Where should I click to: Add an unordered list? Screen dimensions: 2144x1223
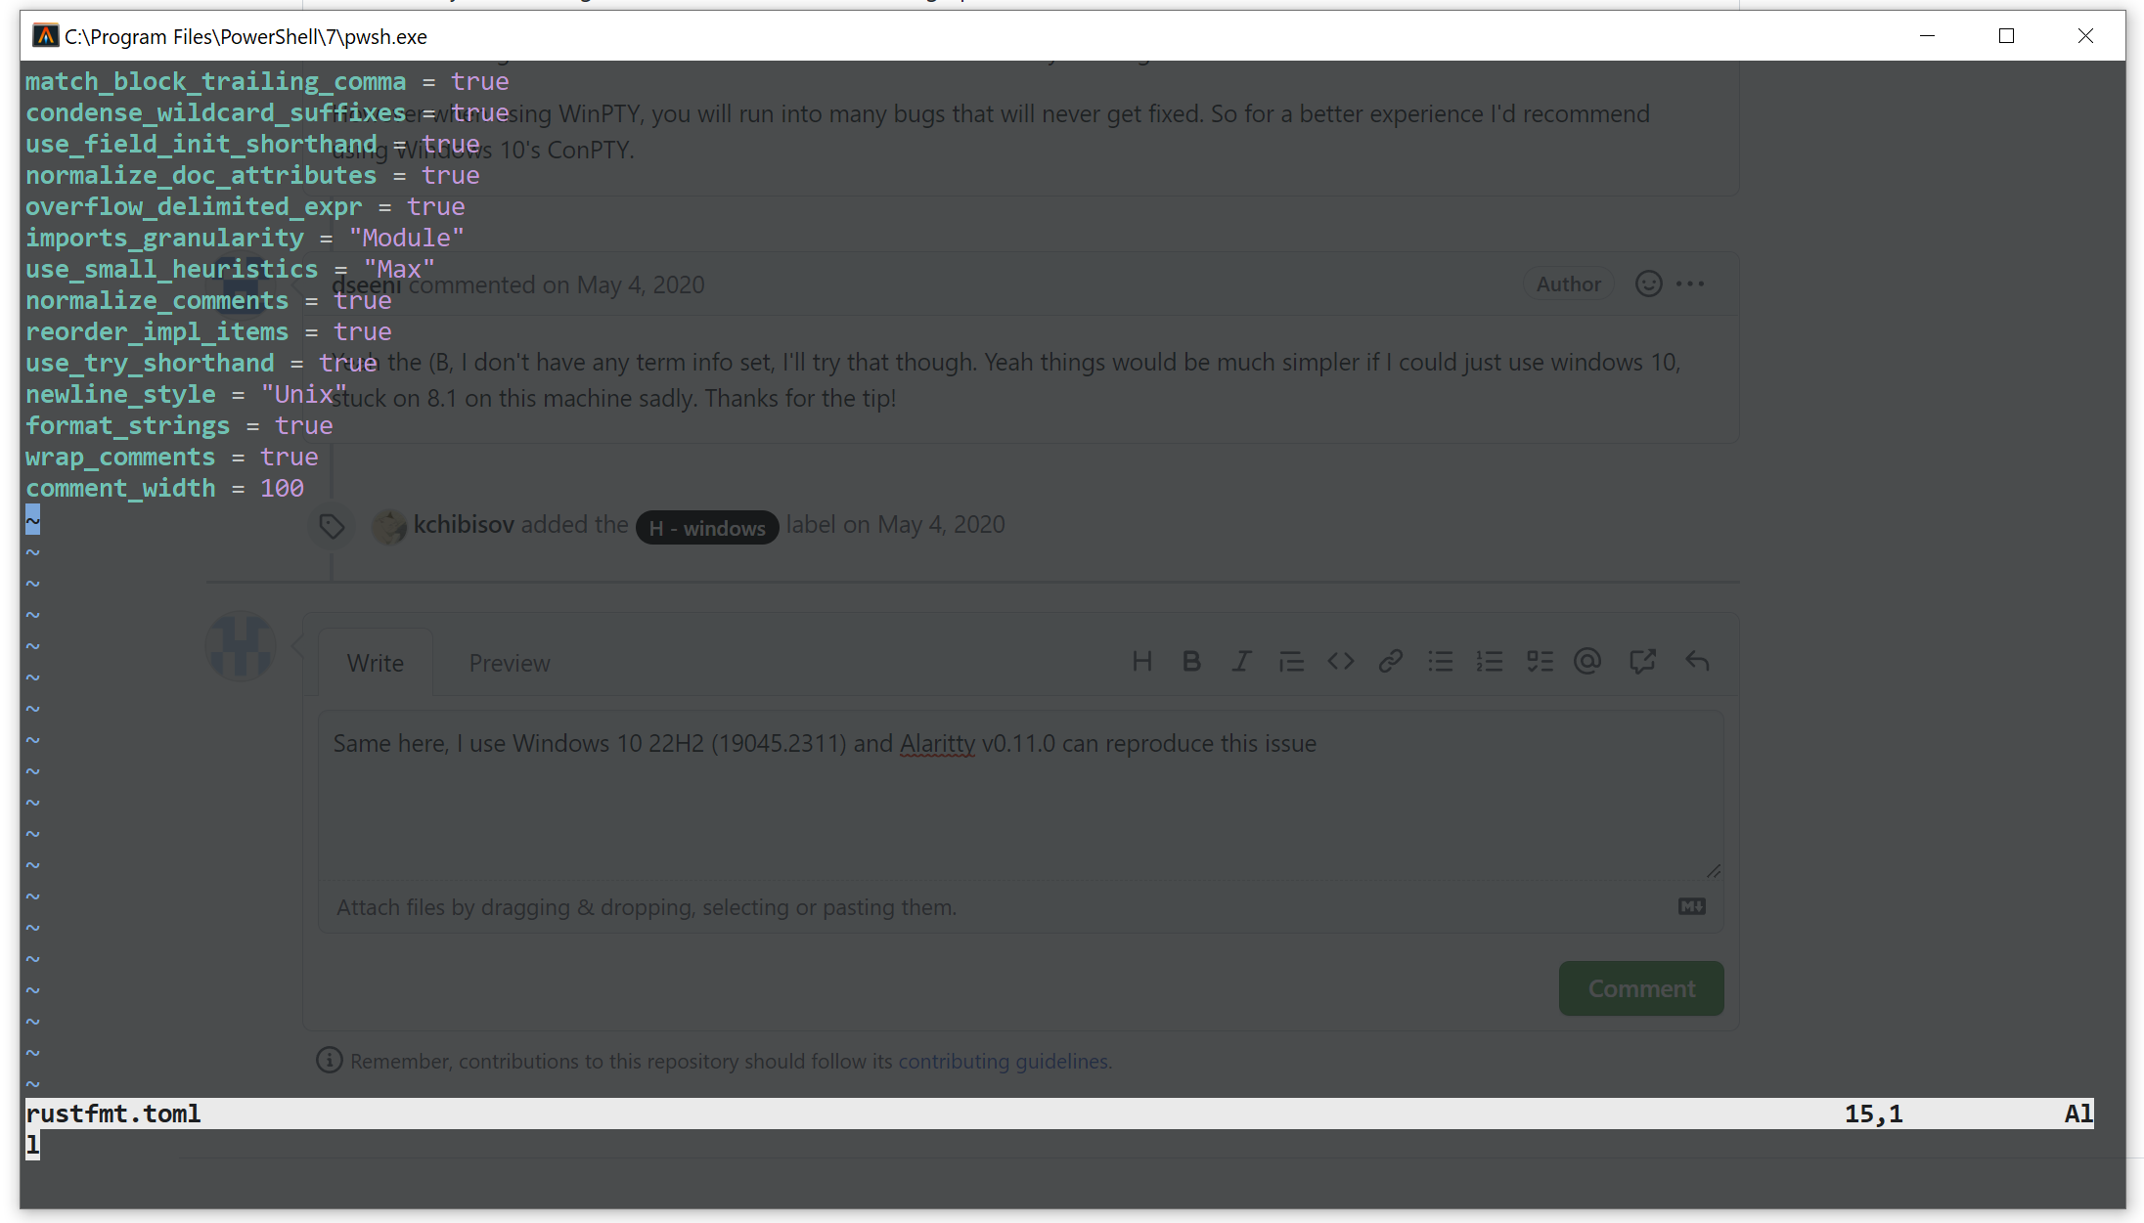tap(1441, 661)
